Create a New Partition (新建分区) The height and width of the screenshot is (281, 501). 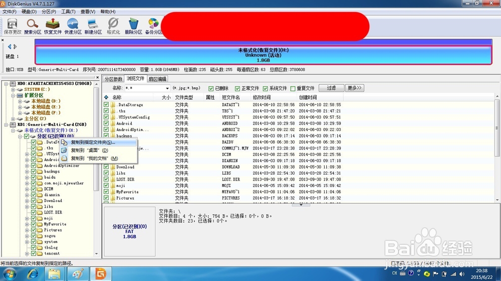(x=93, y=26)
